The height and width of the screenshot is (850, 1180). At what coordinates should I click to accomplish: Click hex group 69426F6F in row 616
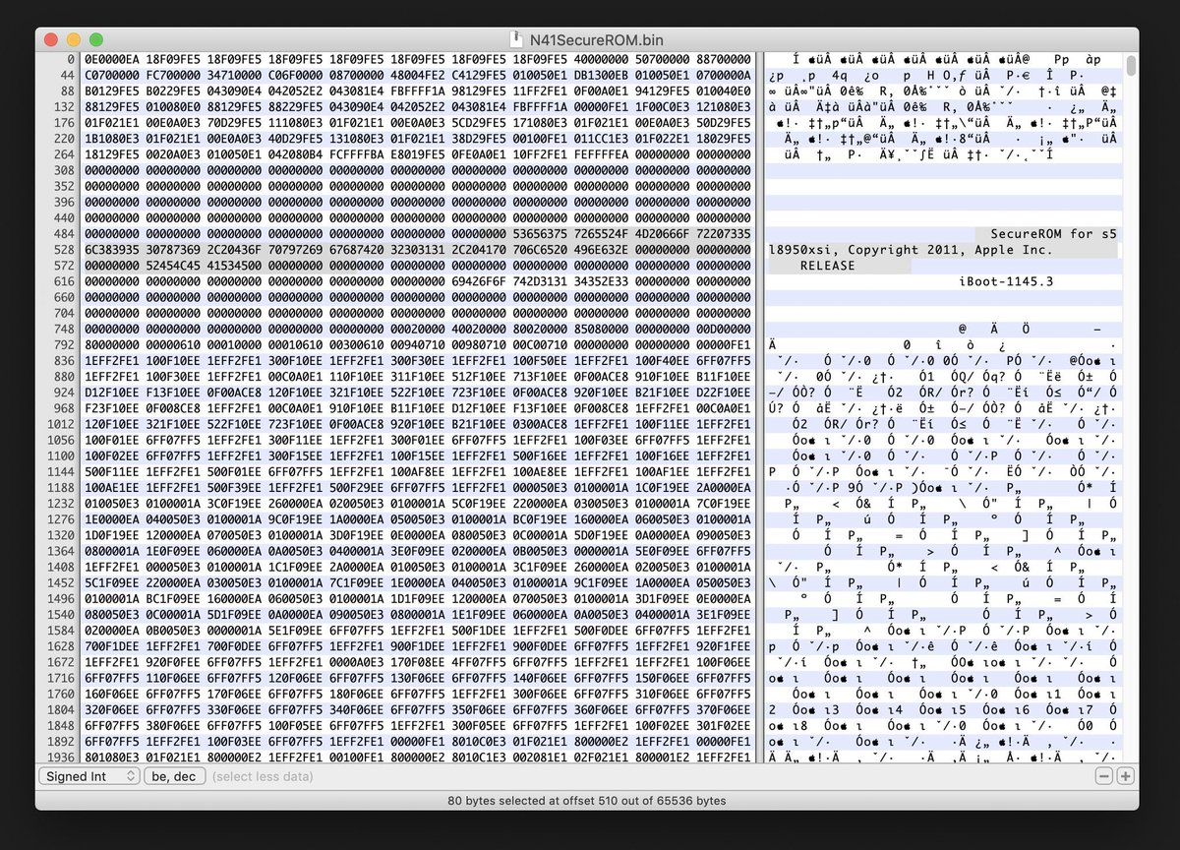click(x=479, y=282)
